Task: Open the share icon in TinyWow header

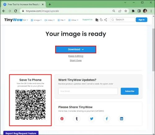Action: (x=105, y=20)
